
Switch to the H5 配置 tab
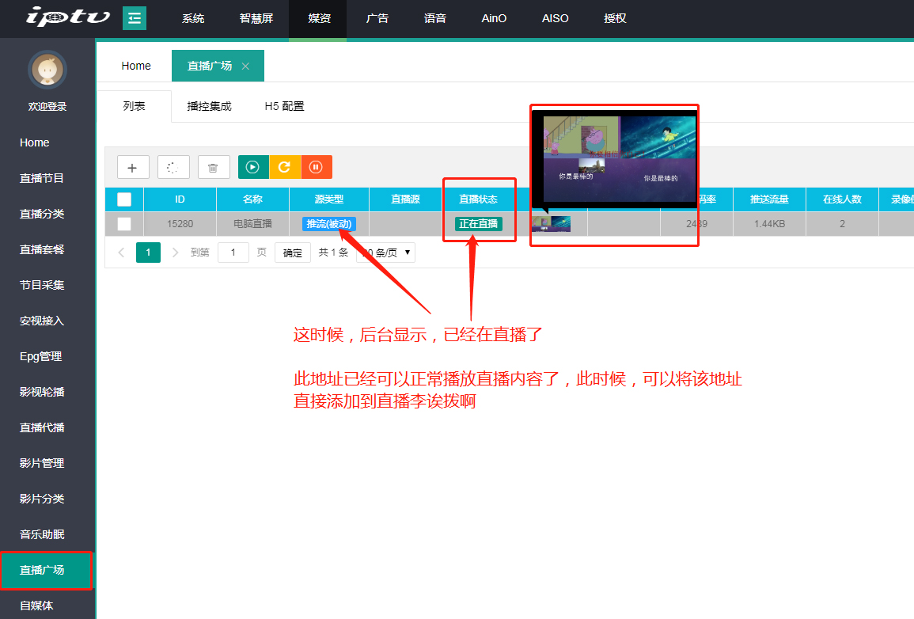(x=284, y=106)
